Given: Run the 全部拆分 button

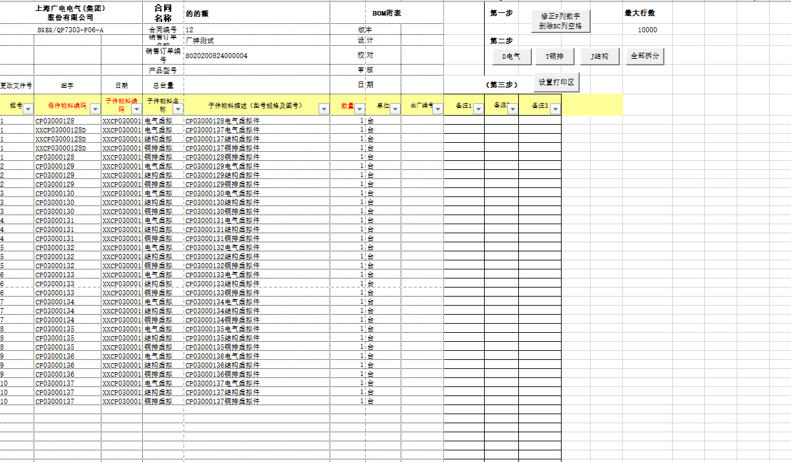Looking at the screenshot, I should pos(644,57).
